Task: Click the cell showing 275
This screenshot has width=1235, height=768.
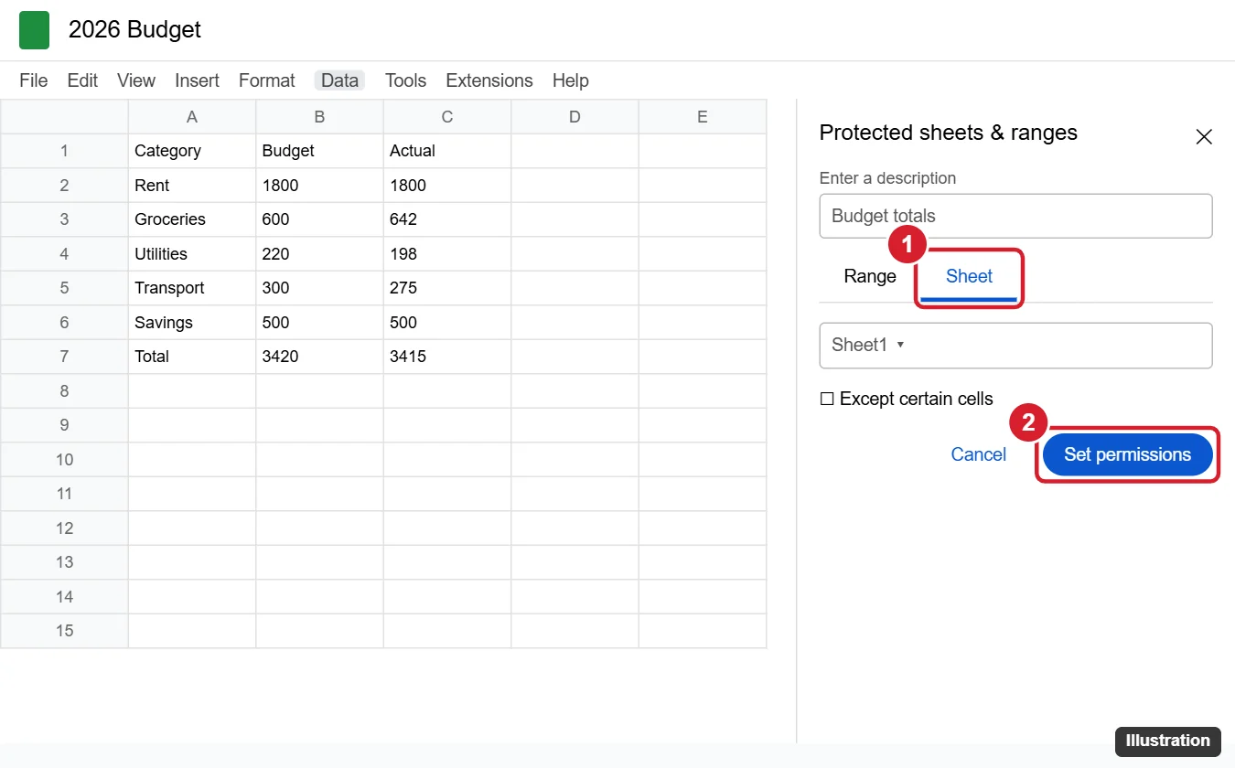Action: click(447, 288)
